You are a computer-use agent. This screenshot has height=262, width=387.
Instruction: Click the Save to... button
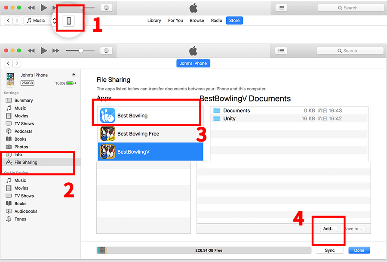(x=353, y=229)
